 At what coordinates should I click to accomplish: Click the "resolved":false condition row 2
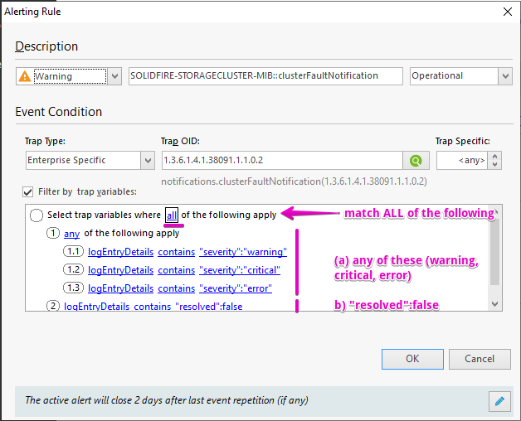tap(153, 306)
